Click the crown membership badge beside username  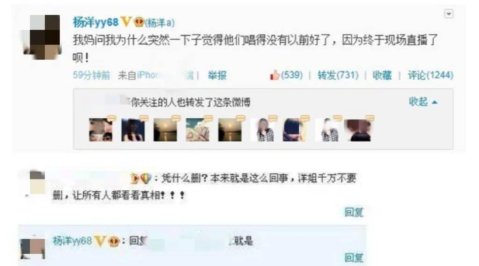coord(139,22)
